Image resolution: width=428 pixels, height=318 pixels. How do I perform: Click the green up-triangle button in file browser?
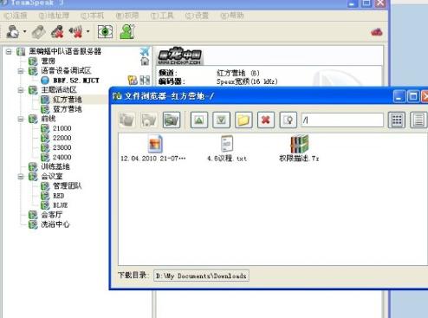point(199,120)
